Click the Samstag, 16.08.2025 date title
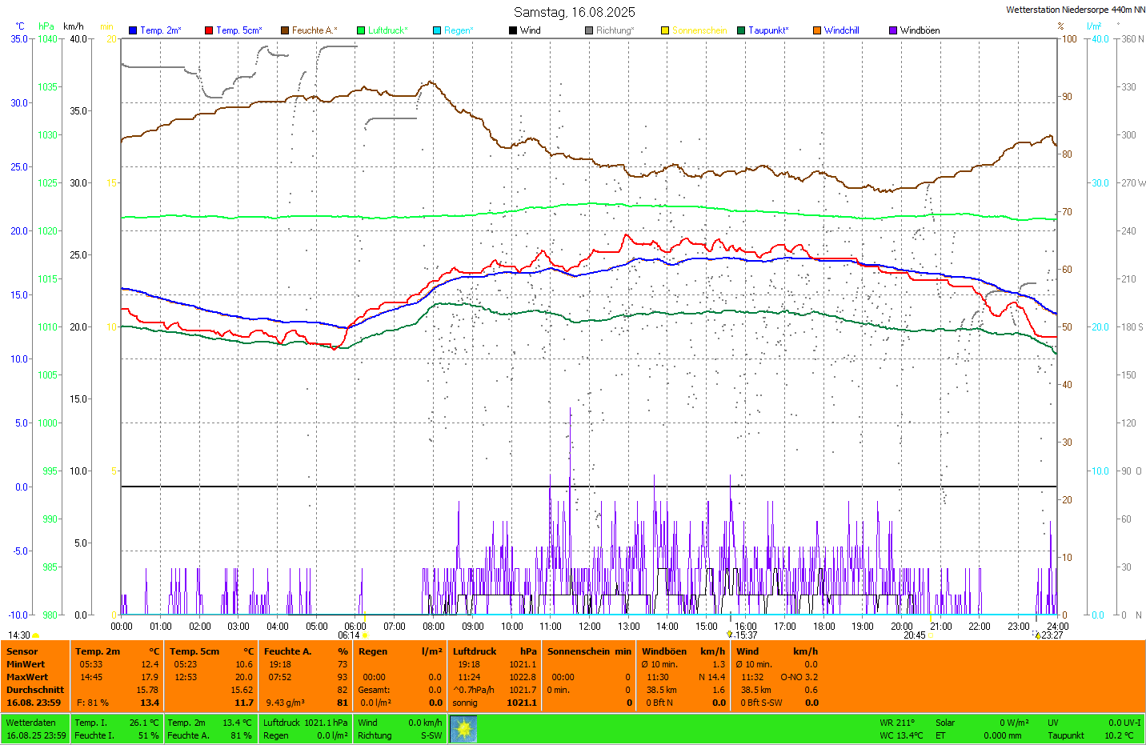Image resolution: width=1146 pixels, height=745 pixels. click(574, 12)
